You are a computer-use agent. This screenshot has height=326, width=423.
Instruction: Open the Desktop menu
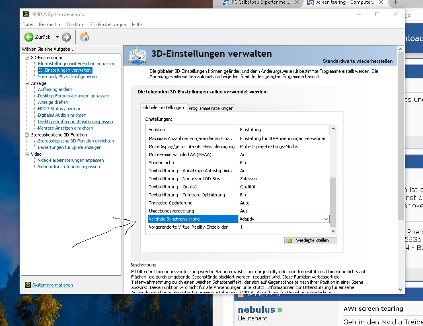[x=76, y=25]
